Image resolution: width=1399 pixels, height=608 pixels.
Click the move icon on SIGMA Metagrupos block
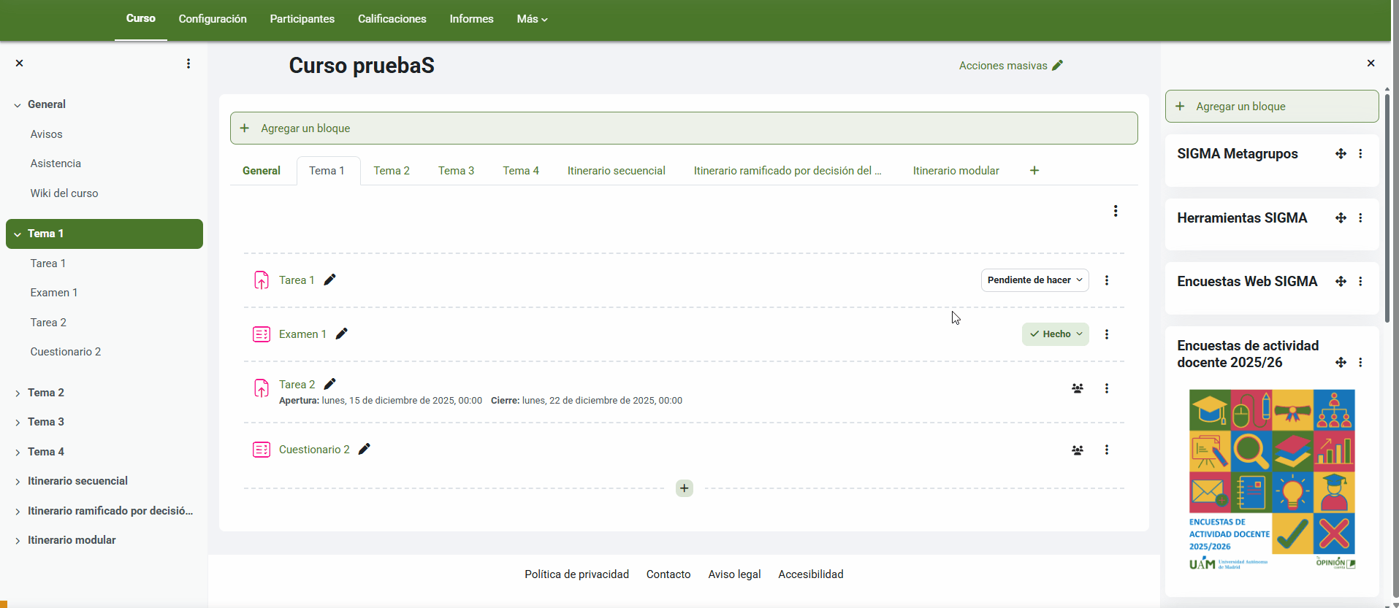point(1340,154)
